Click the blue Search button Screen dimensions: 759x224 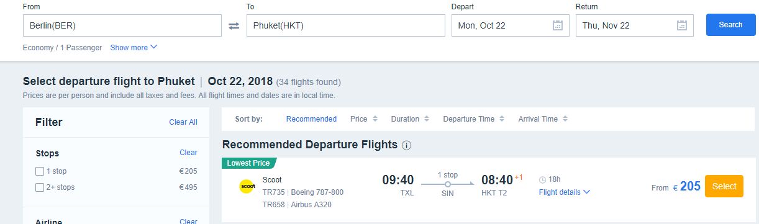(730, 25)
